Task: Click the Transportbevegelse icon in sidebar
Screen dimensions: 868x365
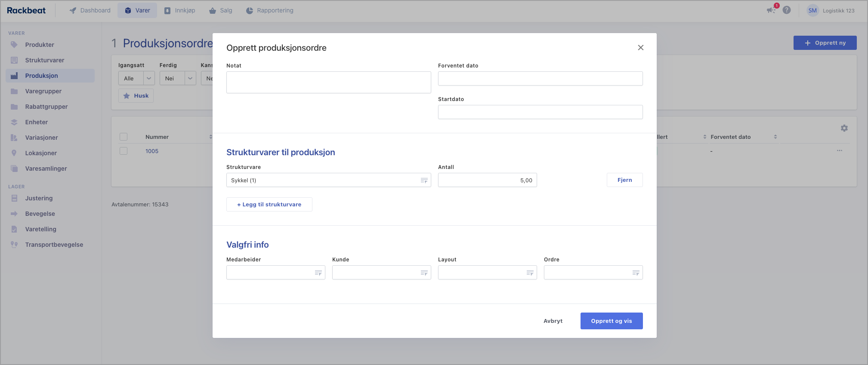Action: coord(14,245)
